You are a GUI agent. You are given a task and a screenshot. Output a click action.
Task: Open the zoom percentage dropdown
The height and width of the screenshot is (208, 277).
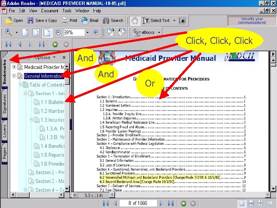click(x=87, y=32)
